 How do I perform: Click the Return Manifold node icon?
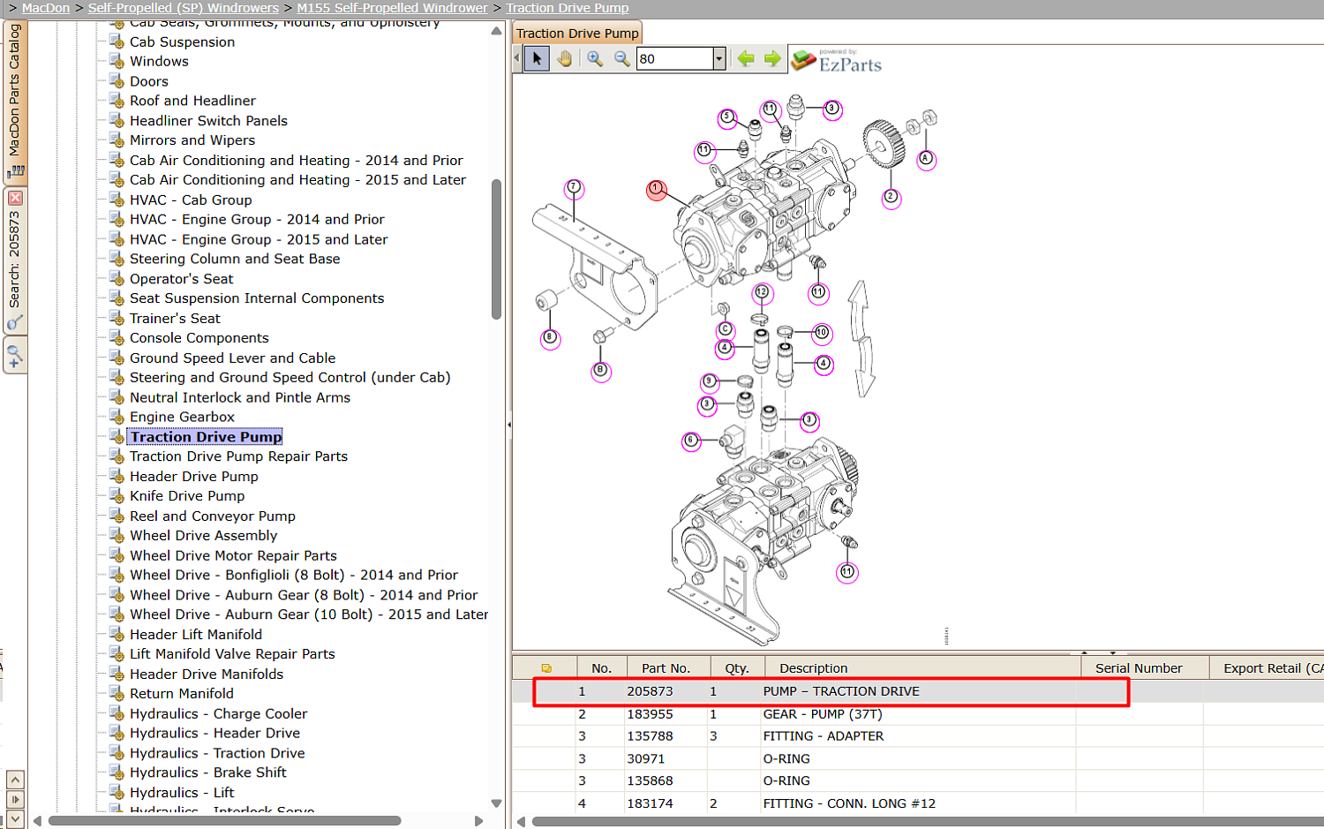[117, 694]
